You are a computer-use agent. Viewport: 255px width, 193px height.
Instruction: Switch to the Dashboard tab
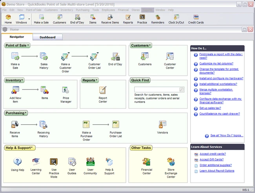(47, 37)
